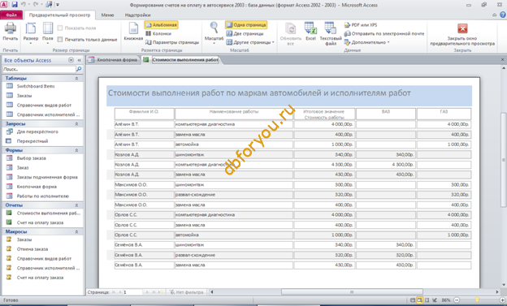Open Дополнительно export dropdown
This screenshot has height=306, width=507.
click(x=367, y=42)
